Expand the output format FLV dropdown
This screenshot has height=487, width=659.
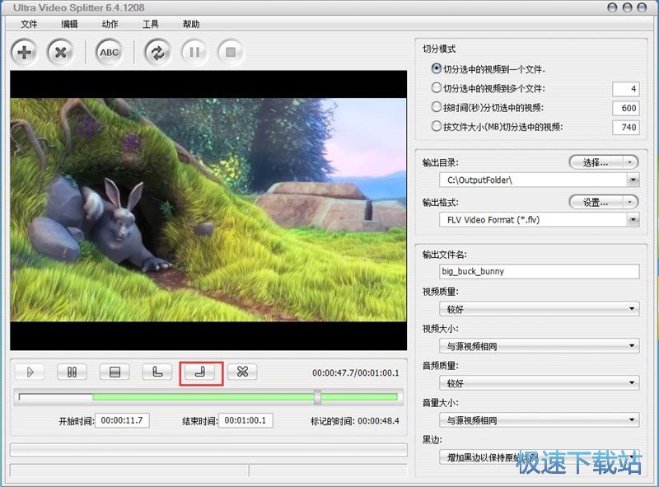pyautogui.click(x=633, y=220)
